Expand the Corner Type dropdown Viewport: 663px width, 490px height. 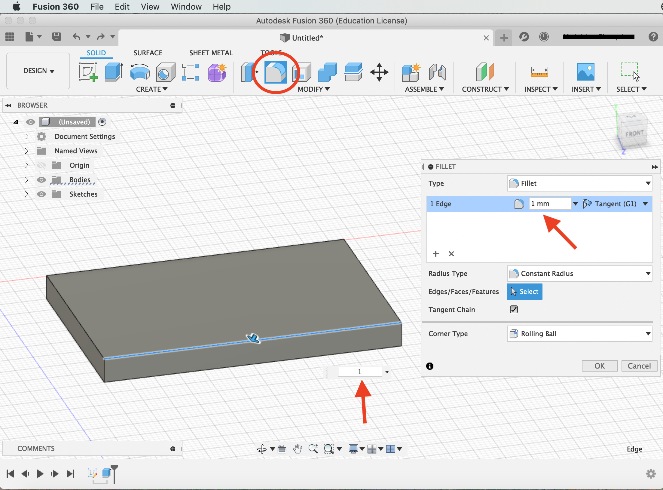647,333
